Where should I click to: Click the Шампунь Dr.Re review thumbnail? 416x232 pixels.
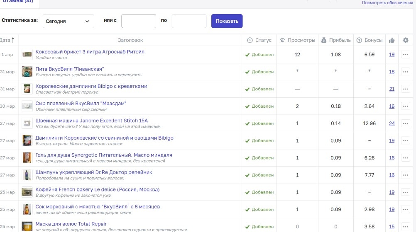[x=27, y=175]
